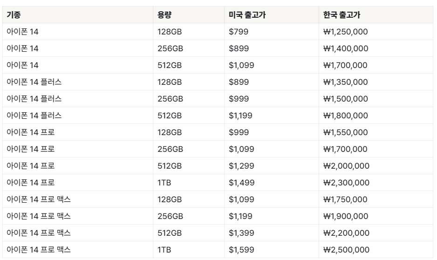Select the ₩1,900,000 price cell

[x=376, y=216]
